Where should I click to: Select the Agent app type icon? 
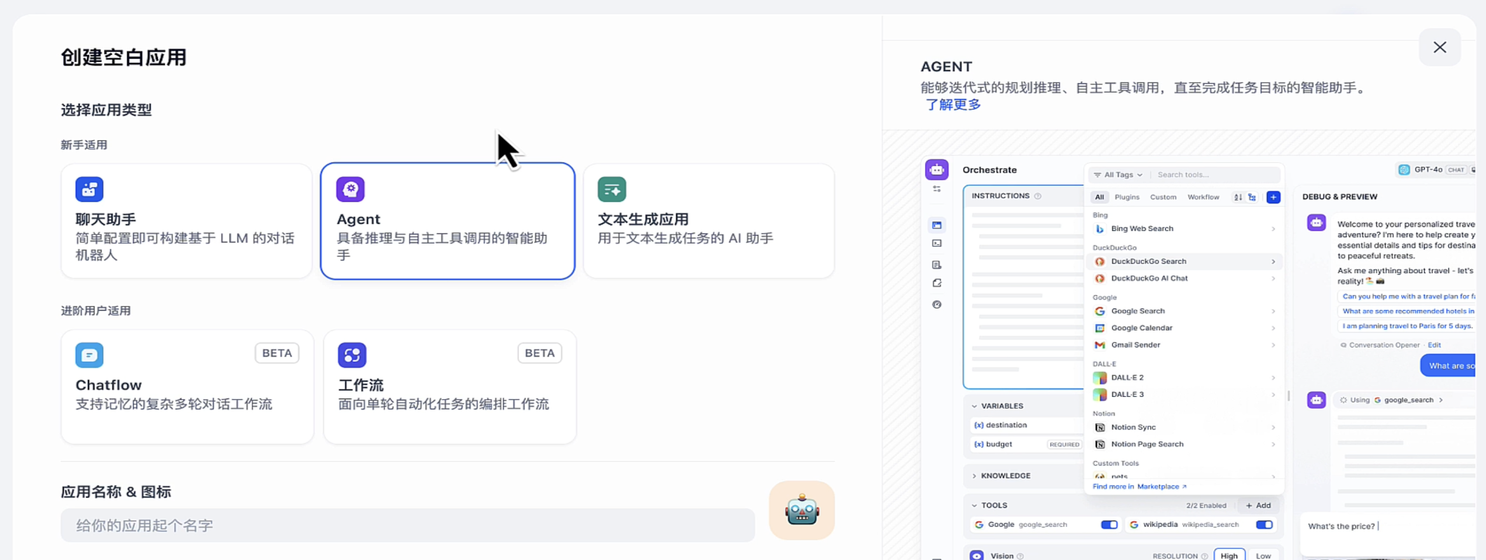(x=350, y=189)
